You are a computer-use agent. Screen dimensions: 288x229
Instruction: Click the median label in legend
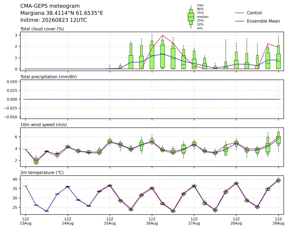[202, 17]
